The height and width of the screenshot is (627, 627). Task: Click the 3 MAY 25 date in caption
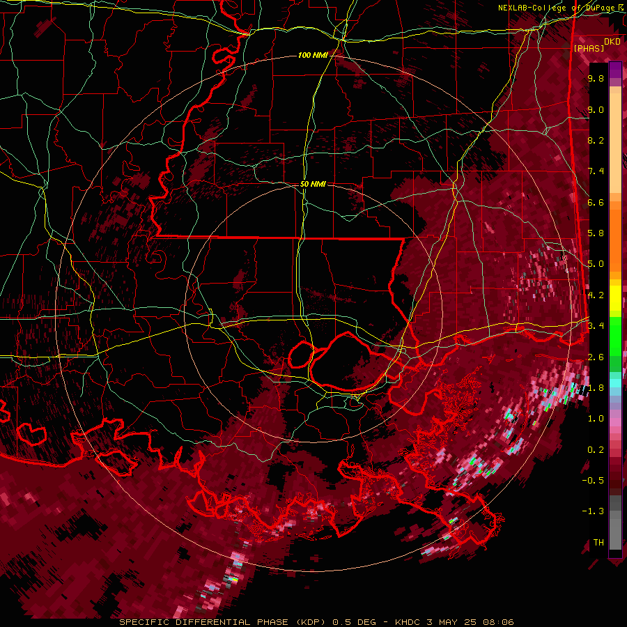click(x=453, y=622)
